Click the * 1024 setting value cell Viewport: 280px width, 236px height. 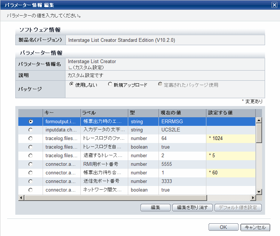click(x=231, y=139)
